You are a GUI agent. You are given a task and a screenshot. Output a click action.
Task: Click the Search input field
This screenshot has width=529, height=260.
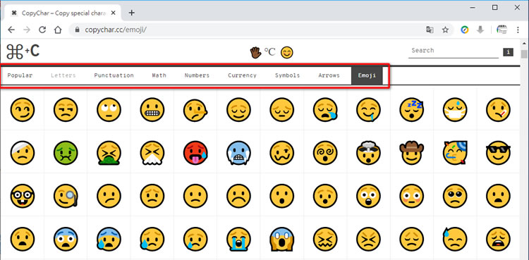(453, 51)
